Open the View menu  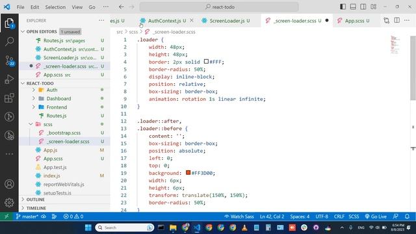[77, 7]
